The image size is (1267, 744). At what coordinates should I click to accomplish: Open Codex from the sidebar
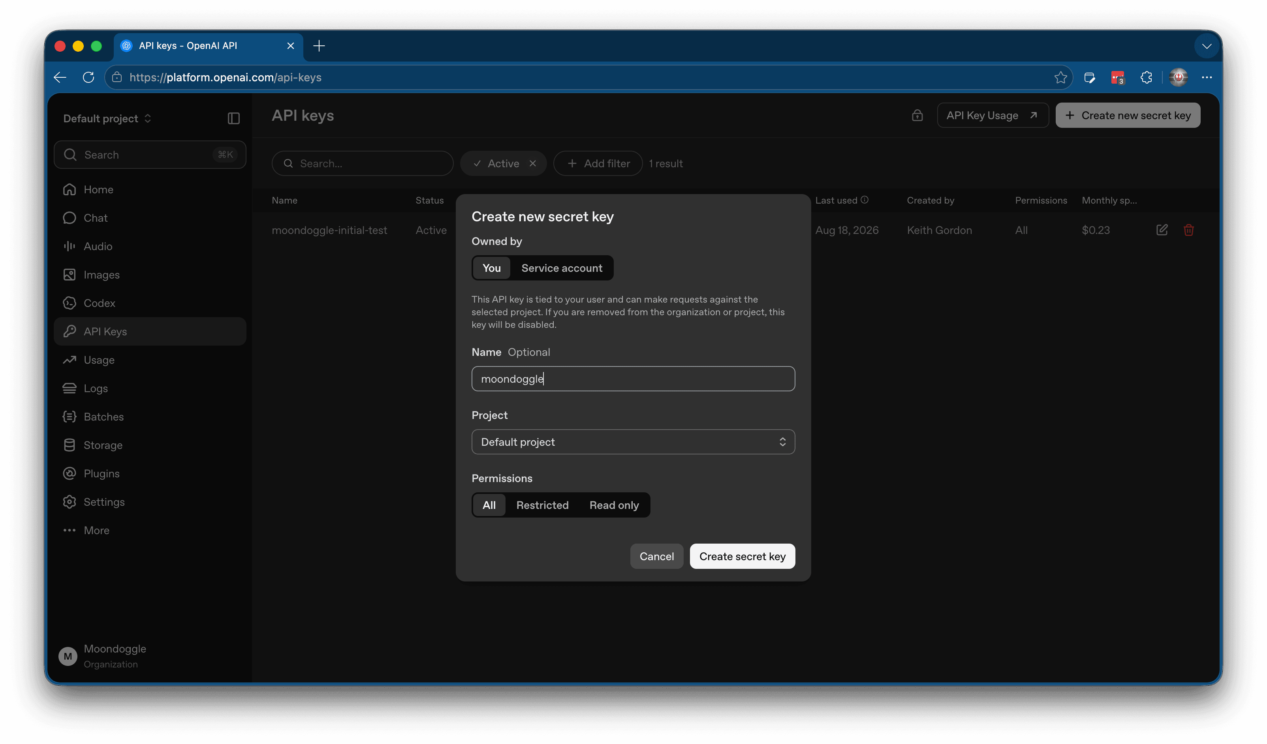(x=150, y=303)
